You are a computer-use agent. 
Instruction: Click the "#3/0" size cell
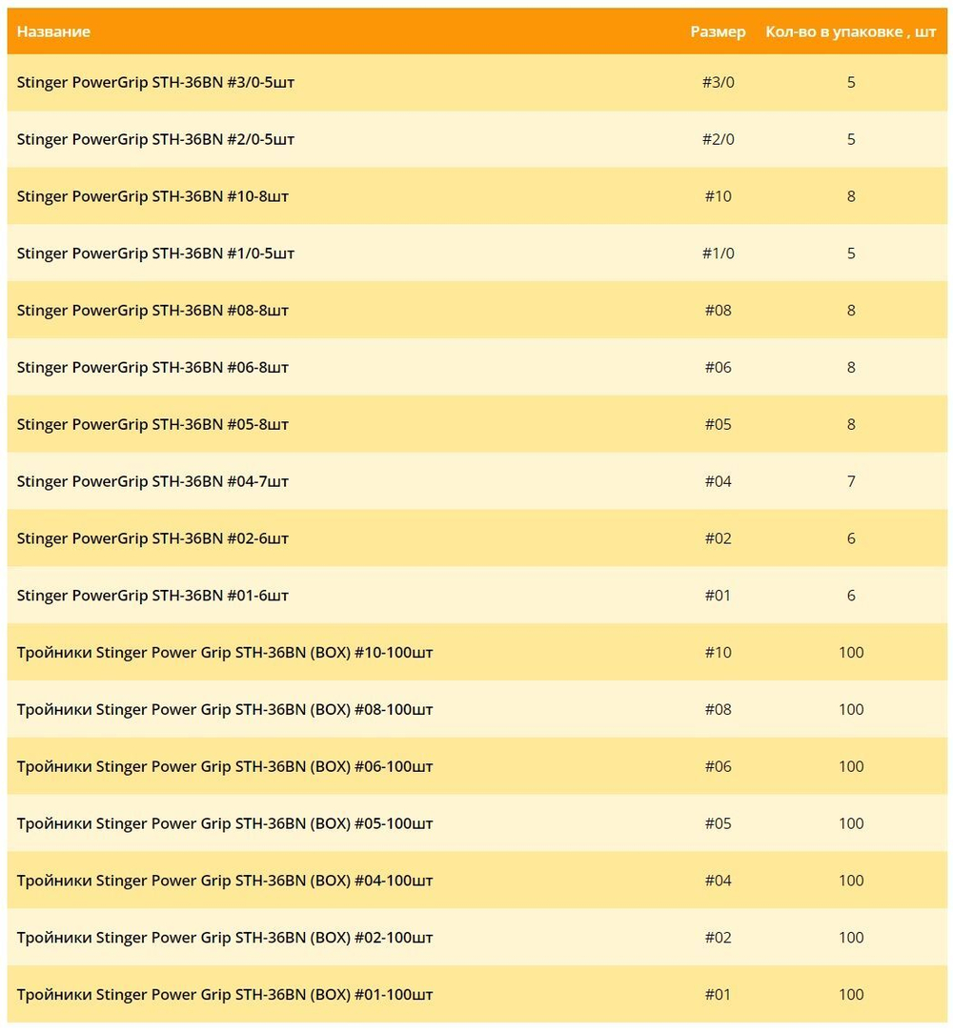coord(718,82)
